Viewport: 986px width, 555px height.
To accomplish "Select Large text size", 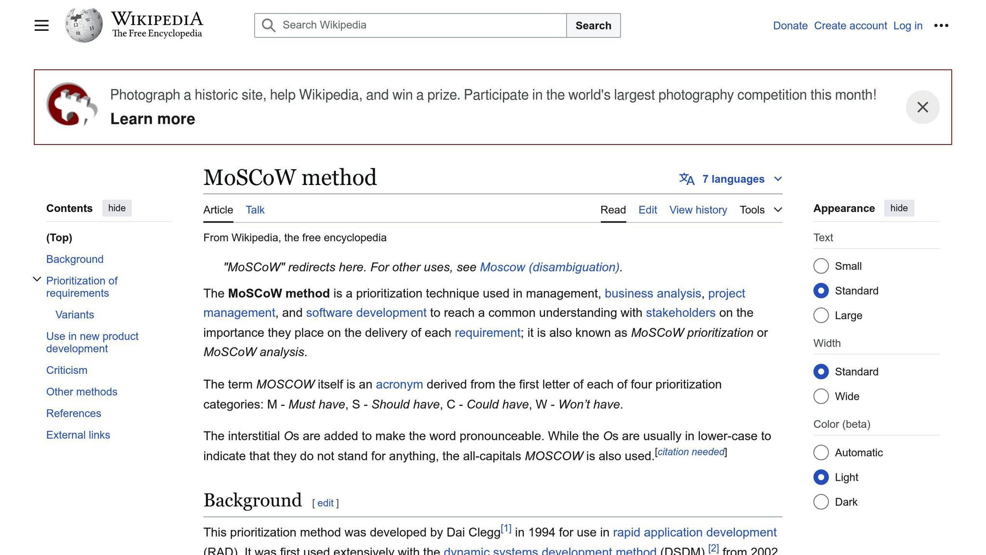I will coord(821,316).
